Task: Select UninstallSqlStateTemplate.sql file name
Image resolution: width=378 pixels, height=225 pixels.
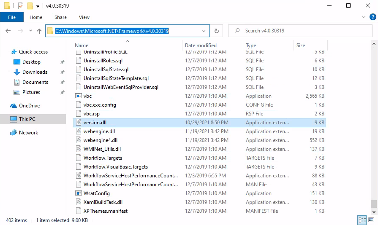Action: [116, 78]
